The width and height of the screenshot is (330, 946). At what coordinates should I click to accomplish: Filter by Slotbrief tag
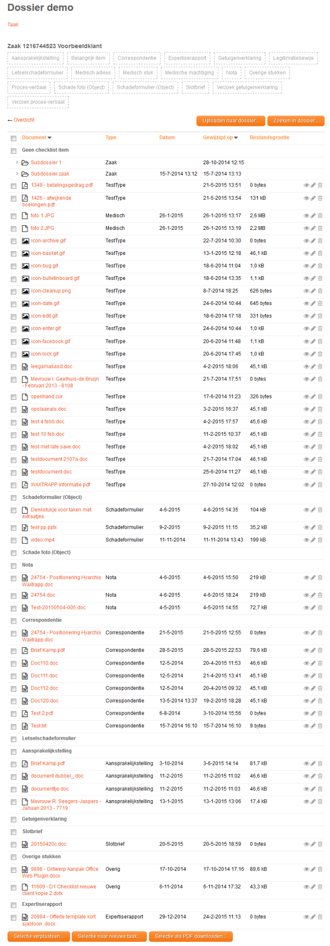pyautogui.click(x=195, y=87)
